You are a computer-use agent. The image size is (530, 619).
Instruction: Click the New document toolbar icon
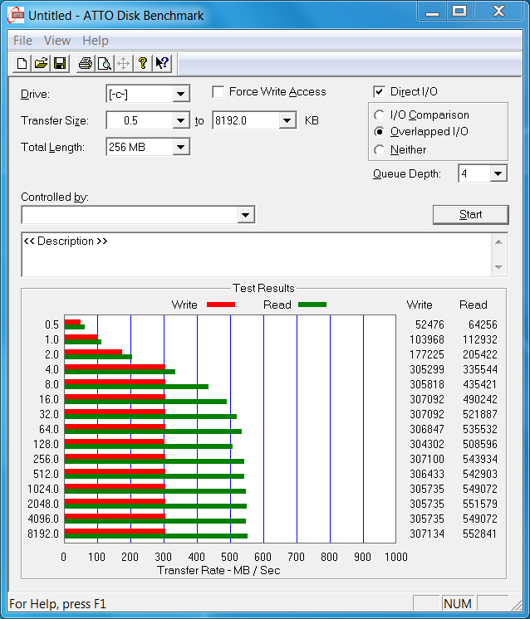(x=22, y=63)
